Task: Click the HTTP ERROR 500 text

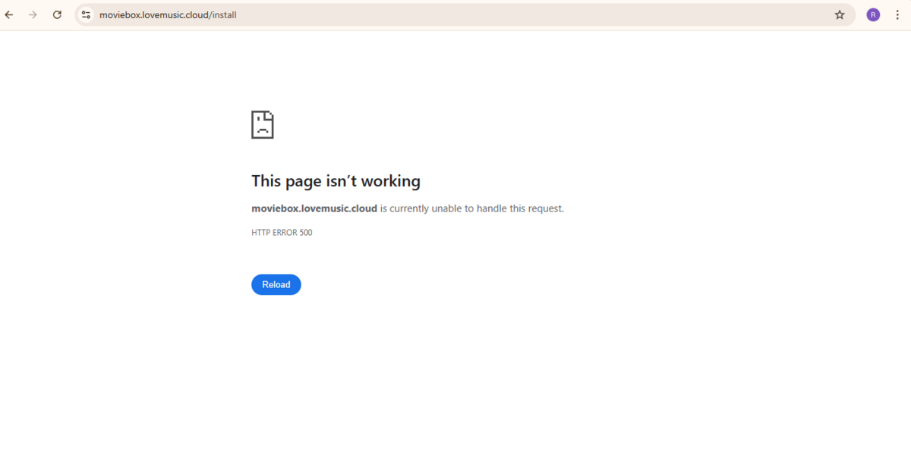Action: click(282, 233)
